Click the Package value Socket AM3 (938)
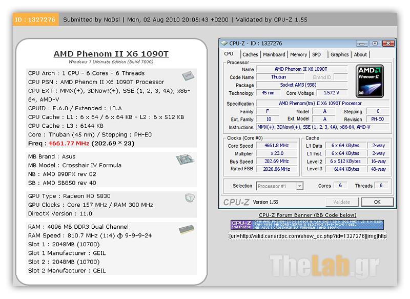This screenshot has height=299, width=410. point(302,85)
